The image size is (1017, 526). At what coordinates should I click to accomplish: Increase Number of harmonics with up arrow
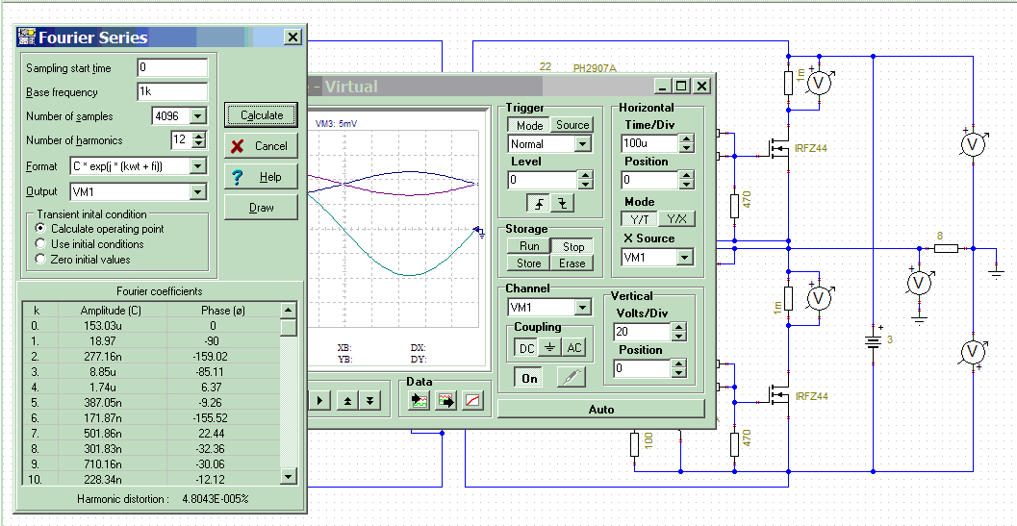[x=200, y=136]
